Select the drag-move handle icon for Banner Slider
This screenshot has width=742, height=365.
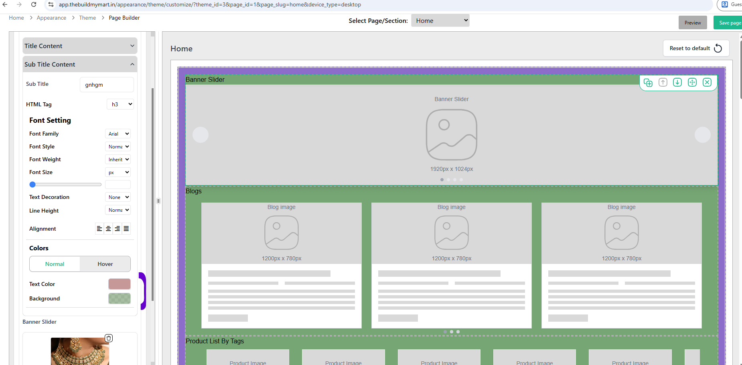(692, 82)
